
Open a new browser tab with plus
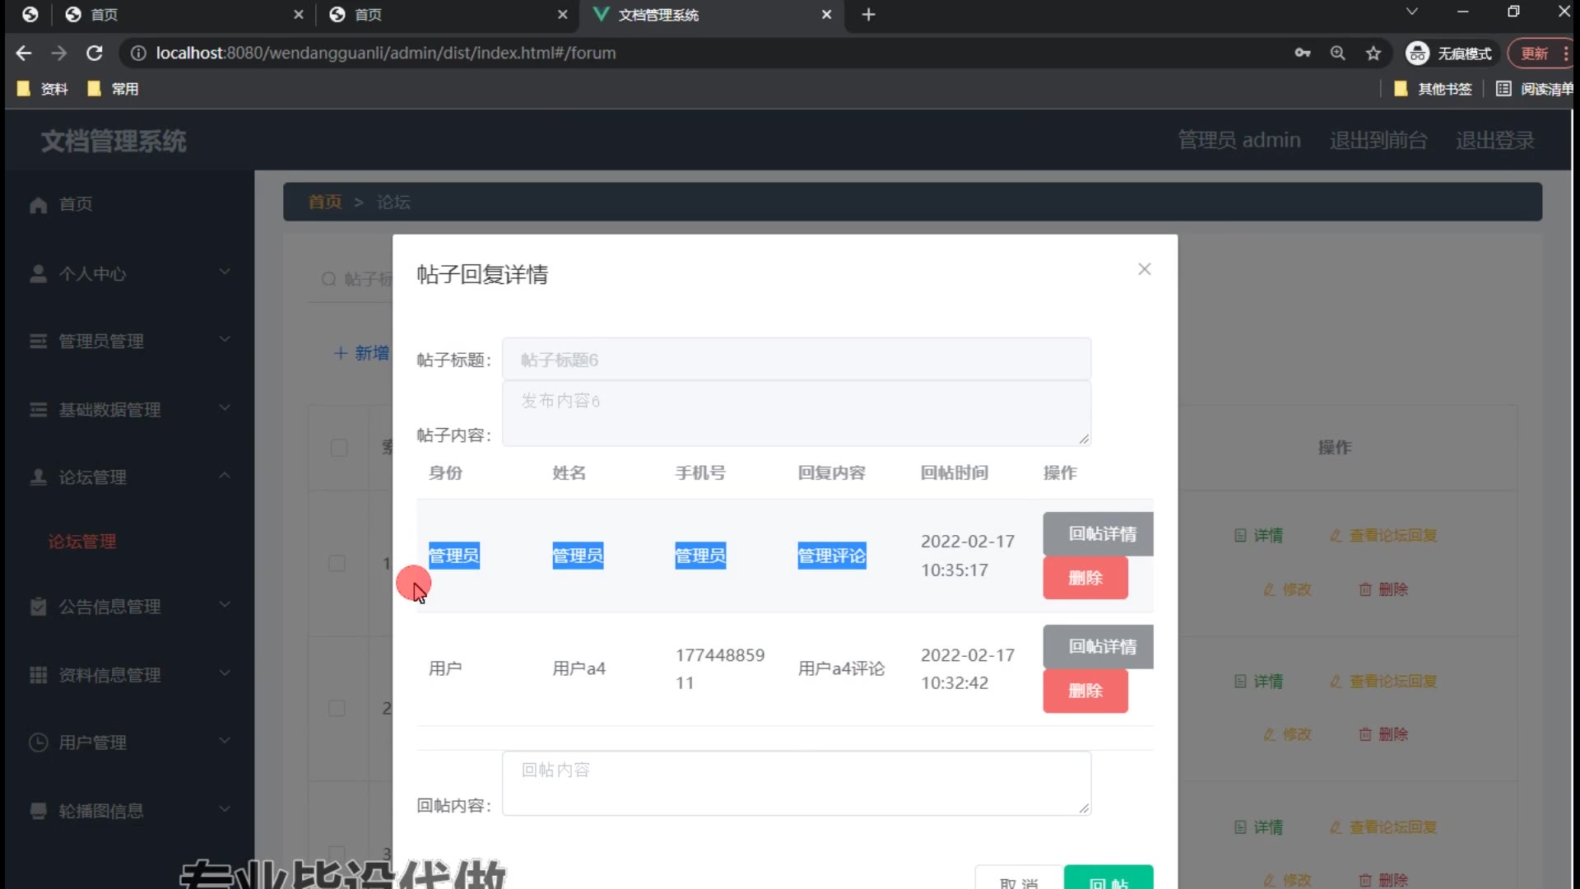868,15
